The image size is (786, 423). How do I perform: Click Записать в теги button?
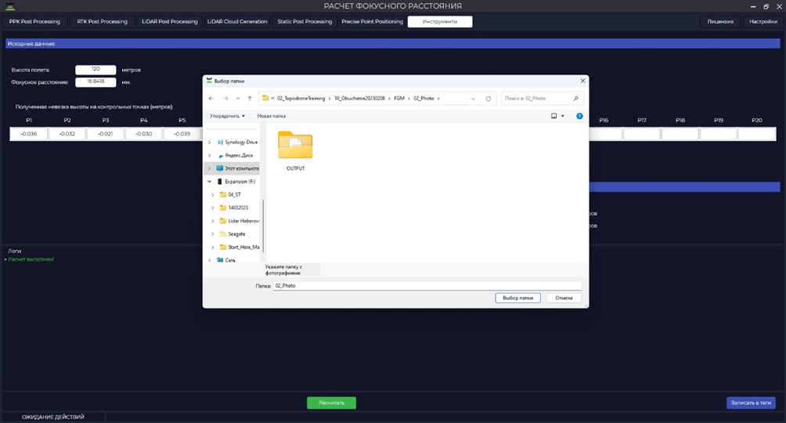click(x=751, y=403)
